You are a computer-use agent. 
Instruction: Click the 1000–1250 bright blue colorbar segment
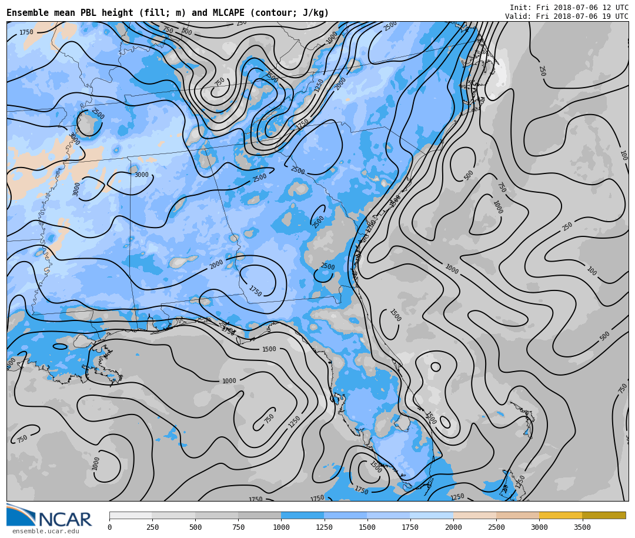pos(303,515)
